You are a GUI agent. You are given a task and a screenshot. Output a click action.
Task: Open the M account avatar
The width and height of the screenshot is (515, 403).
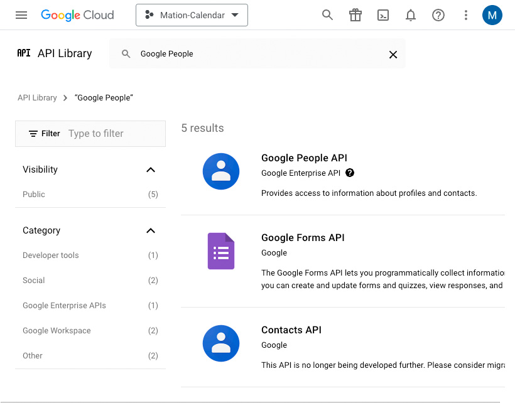coord(492,15)
